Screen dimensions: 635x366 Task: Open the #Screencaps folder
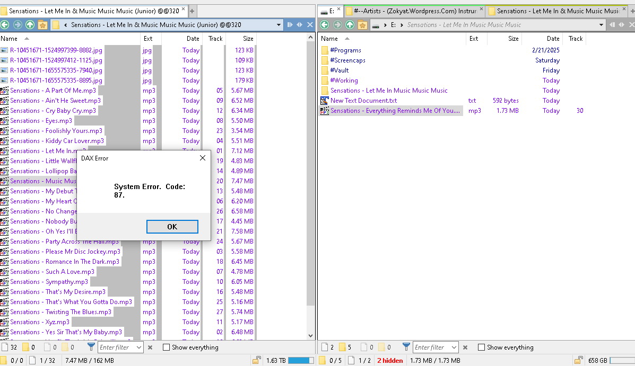coord(347,60)
